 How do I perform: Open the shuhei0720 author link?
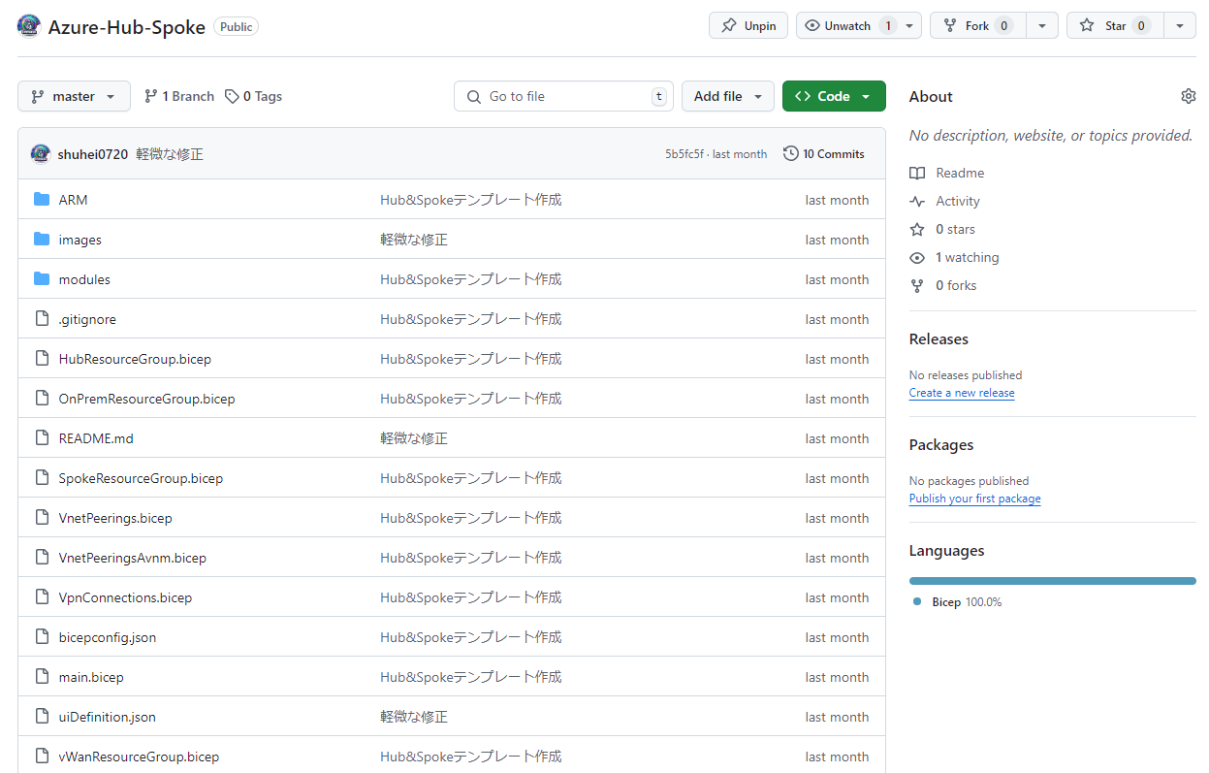click(93, 154)
